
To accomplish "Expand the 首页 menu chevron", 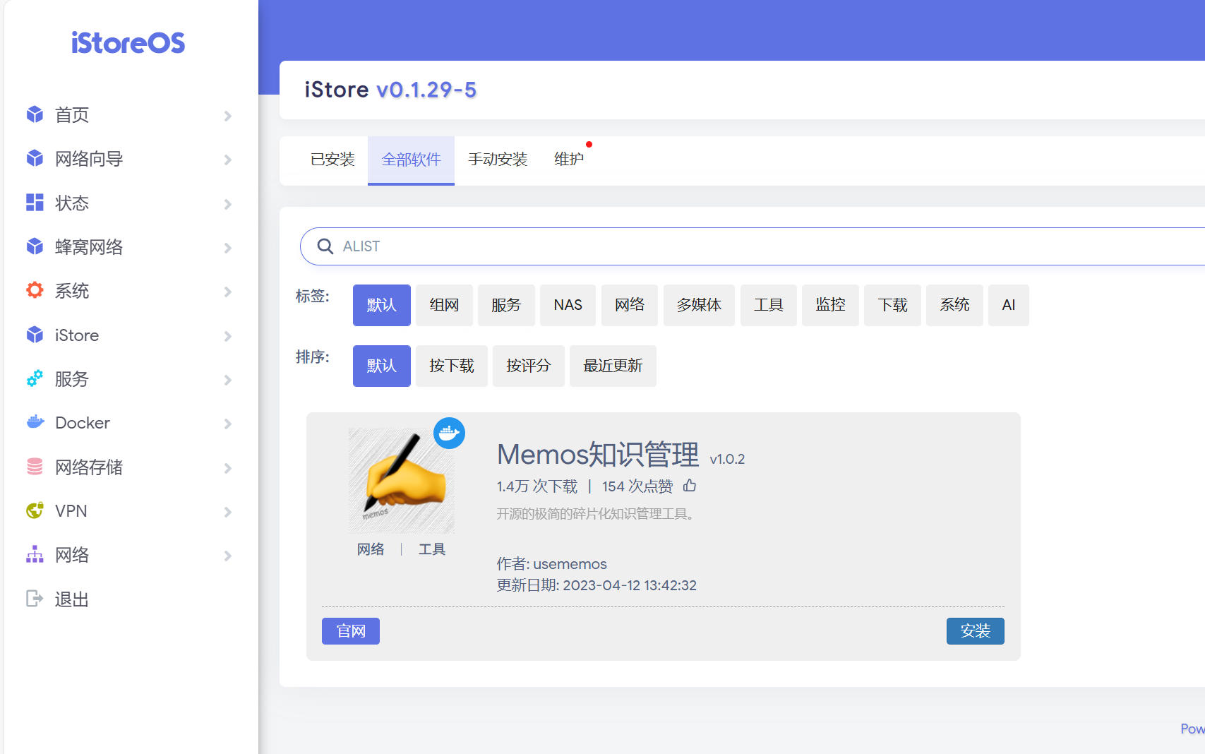I will [x=227, y=116].
